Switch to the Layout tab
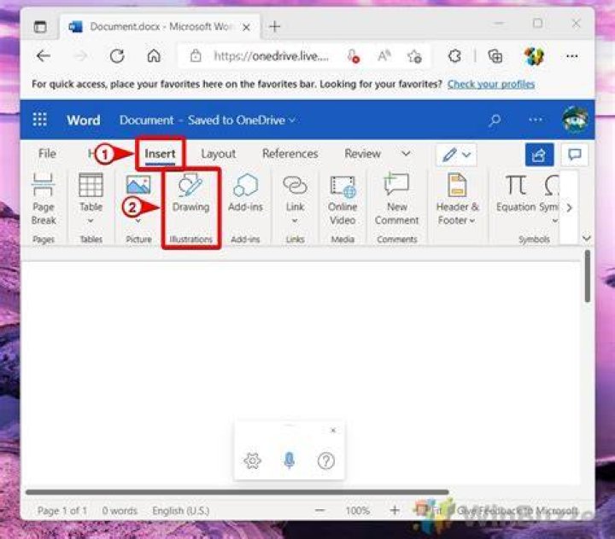Screen dimensions: 615x539 219,154
